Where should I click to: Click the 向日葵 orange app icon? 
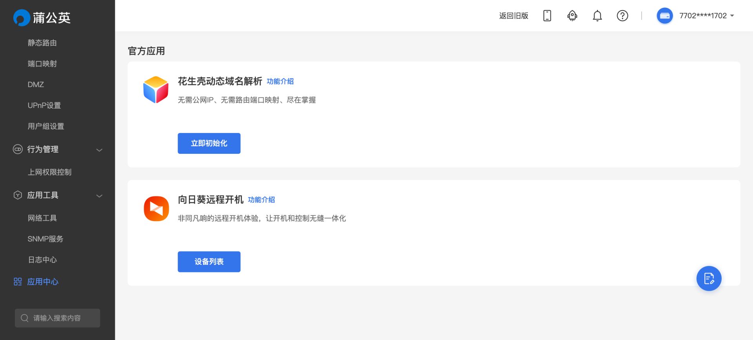tap(156, 209)
